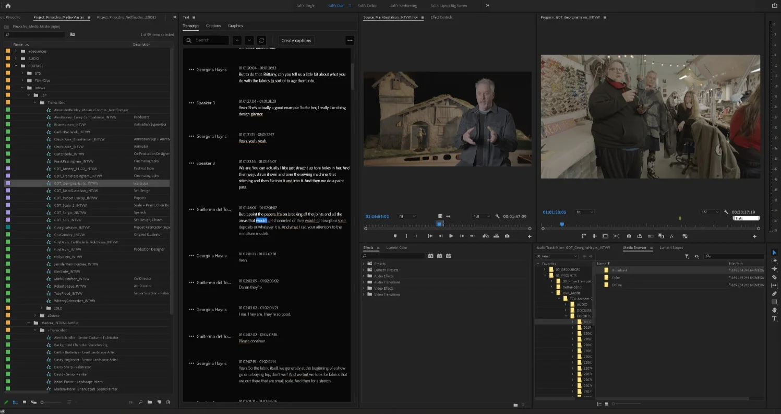Collapse the Favorites tree in Media Browser
Image resolution: width=781 pixels, height=414 pixels.
pos(538,264)
